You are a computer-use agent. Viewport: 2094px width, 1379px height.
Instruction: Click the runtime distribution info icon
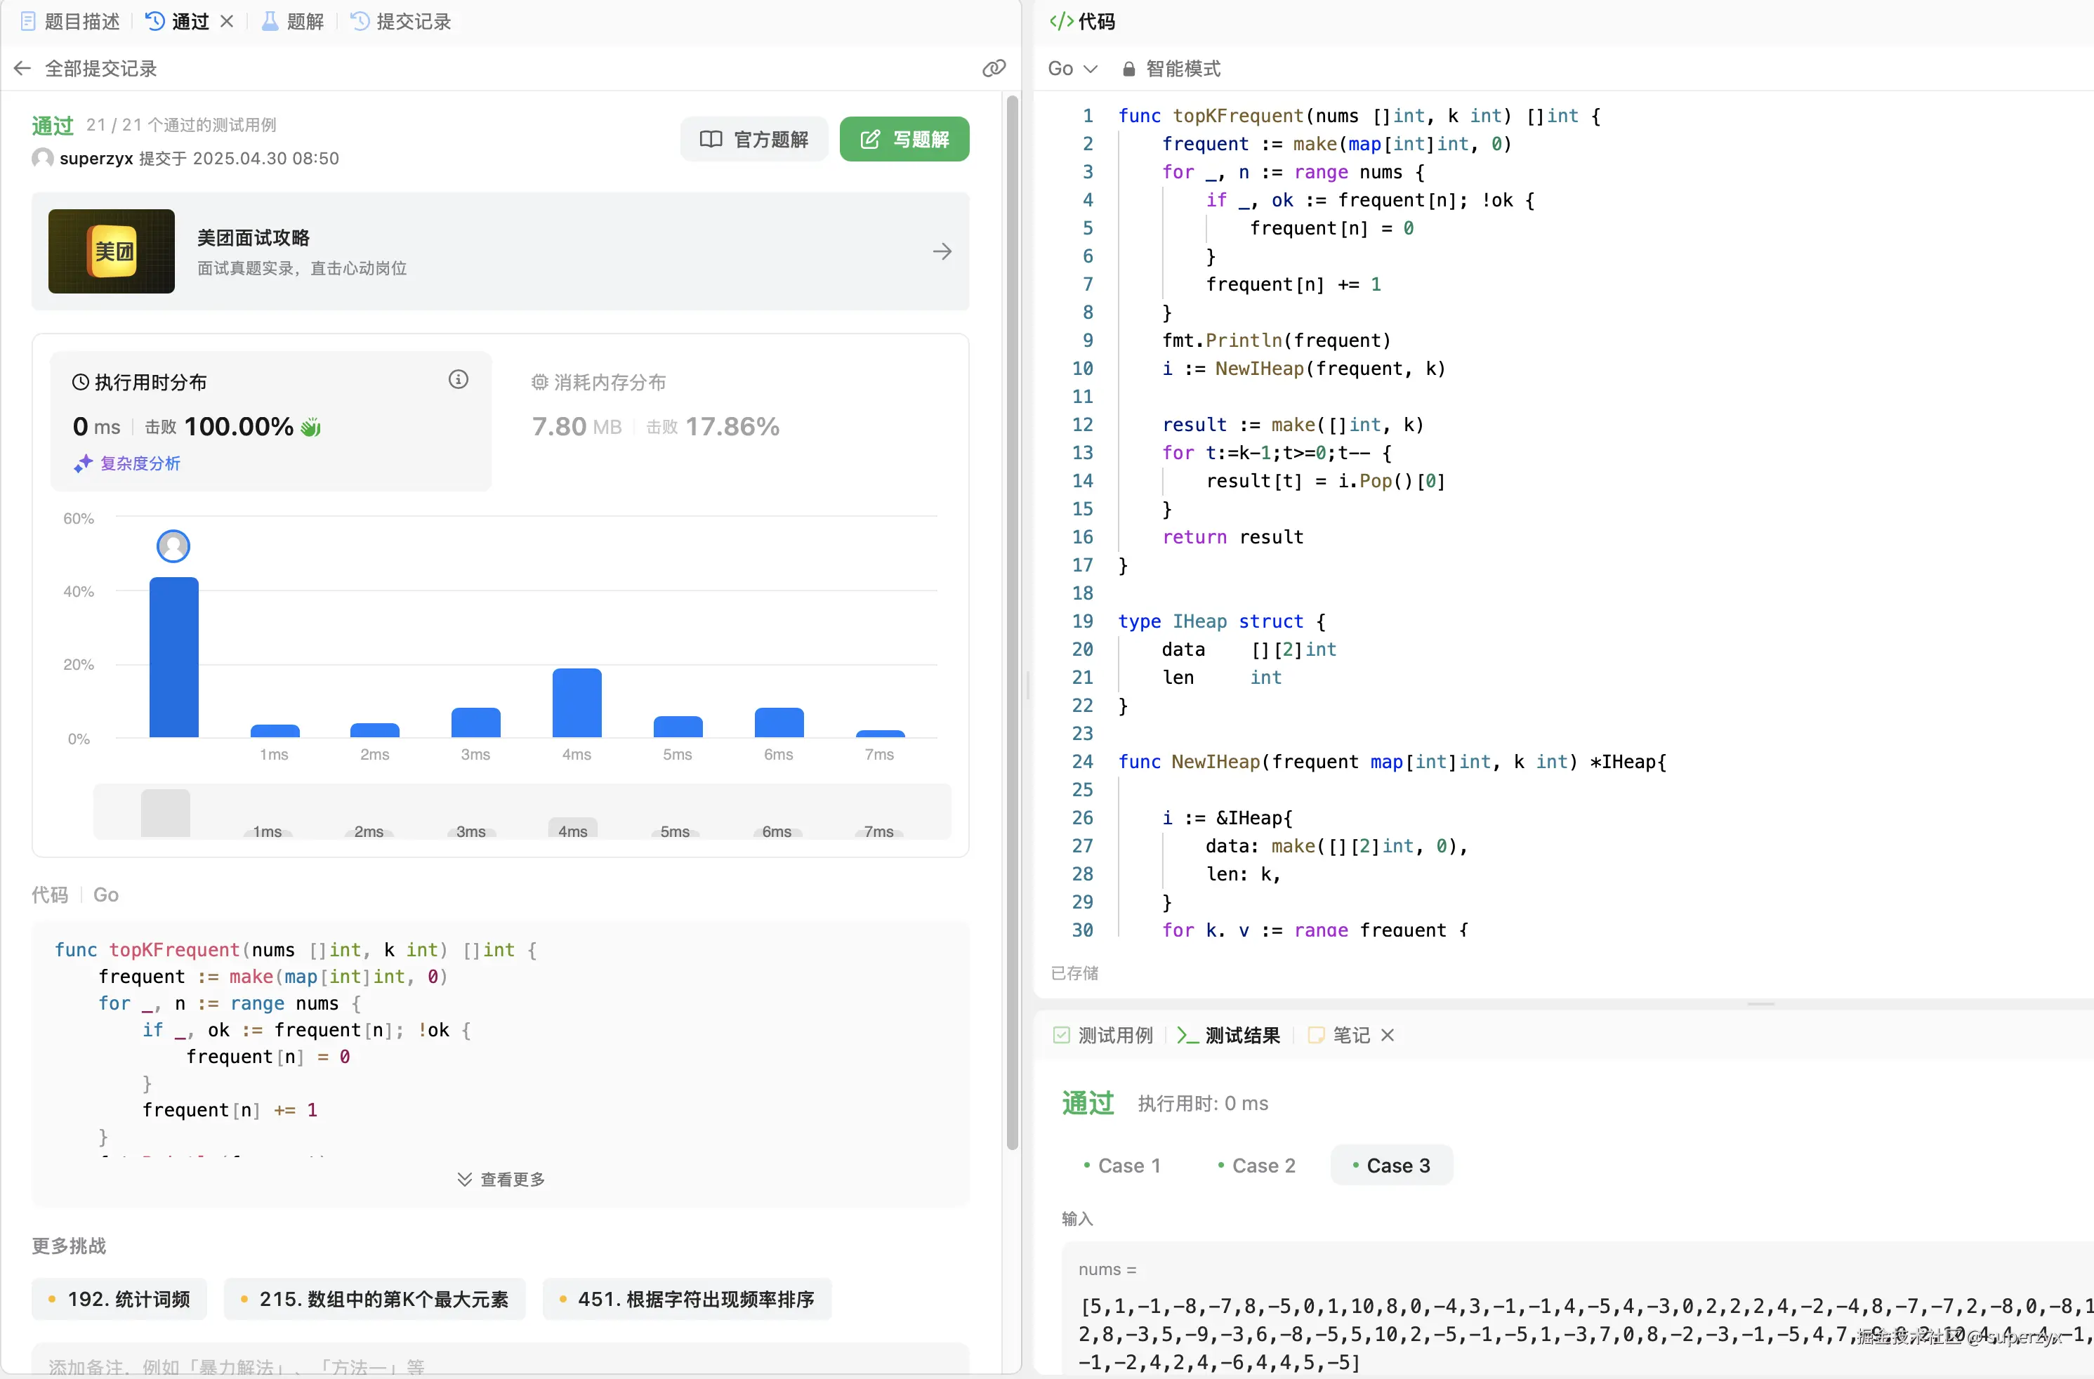(x=458, y=380)
